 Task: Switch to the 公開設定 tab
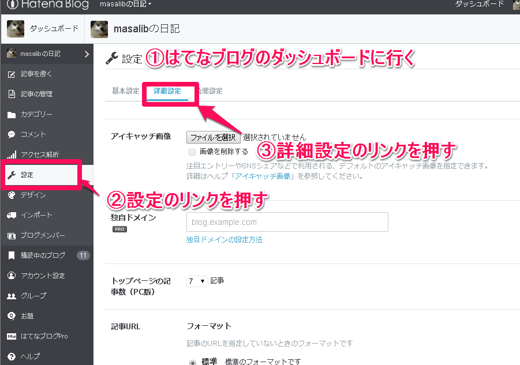pyautogui.click(x=210, y=91)
